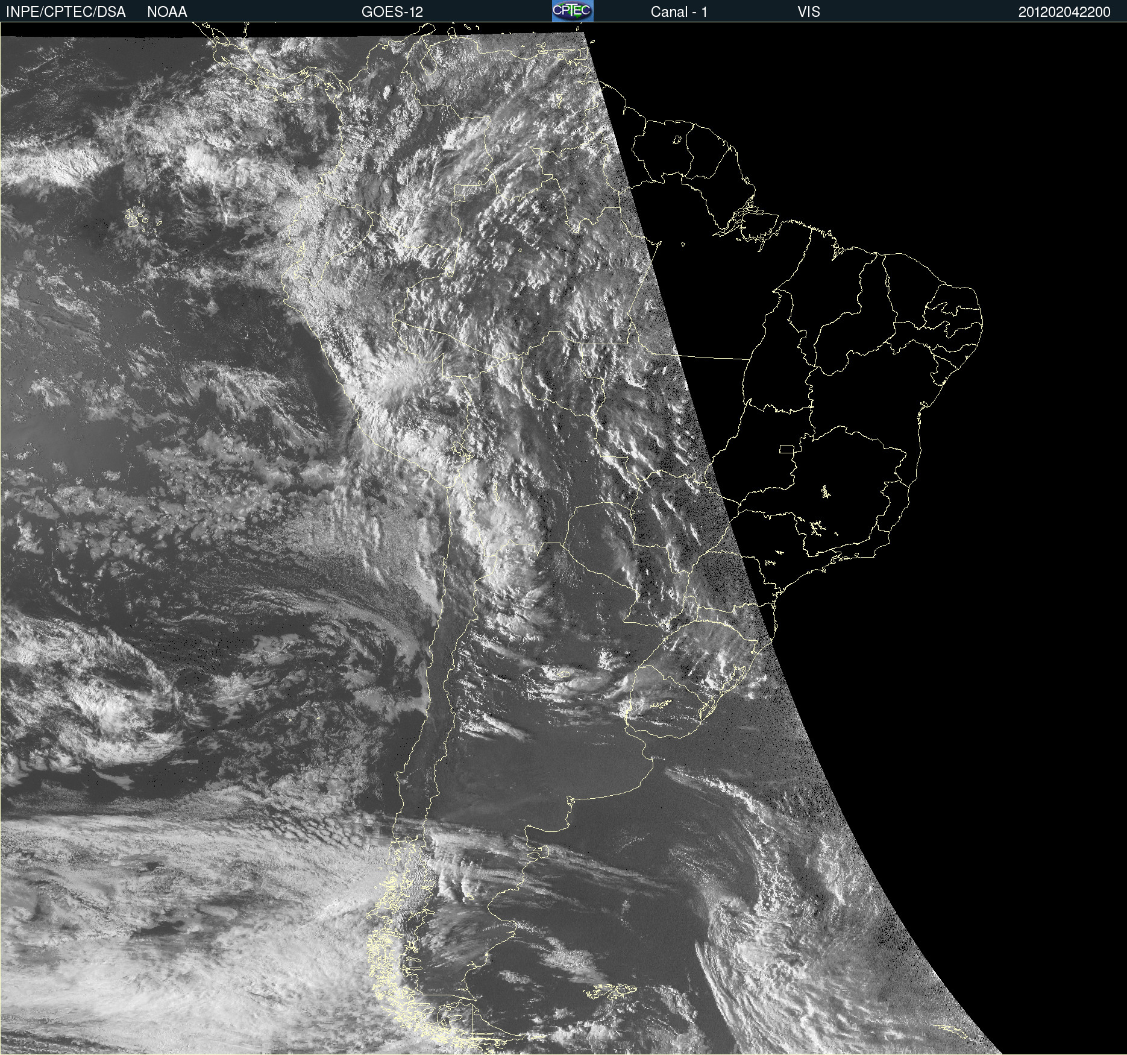This screenshot has width=1127, height=1055.
Task: Click the 201202042200 timestamp
Action: [1064, 12]
